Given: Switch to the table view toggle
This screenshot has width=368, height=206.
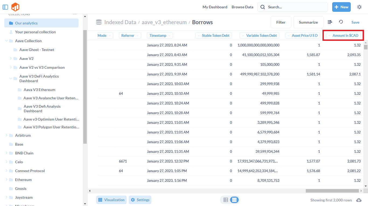Looking at the screenshot, I should pos(226,200).
